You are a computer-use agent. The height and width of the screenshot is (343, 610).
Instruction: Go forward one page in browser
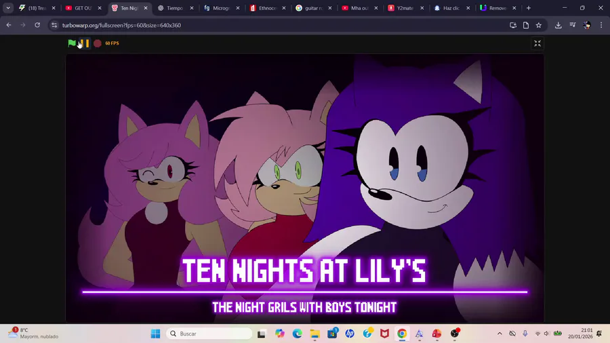pos(23,25)
